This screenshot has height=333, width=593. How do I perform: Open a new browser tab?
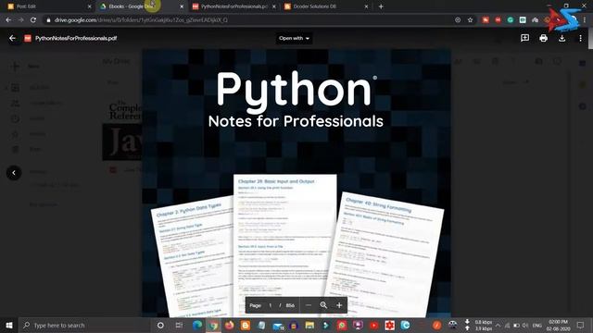pyautogui.click(x=381, y=6)
